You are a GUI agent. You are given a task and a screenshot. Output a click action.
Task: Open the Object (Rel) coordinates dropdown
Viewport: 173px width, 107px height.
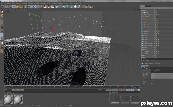click(115, 103)
